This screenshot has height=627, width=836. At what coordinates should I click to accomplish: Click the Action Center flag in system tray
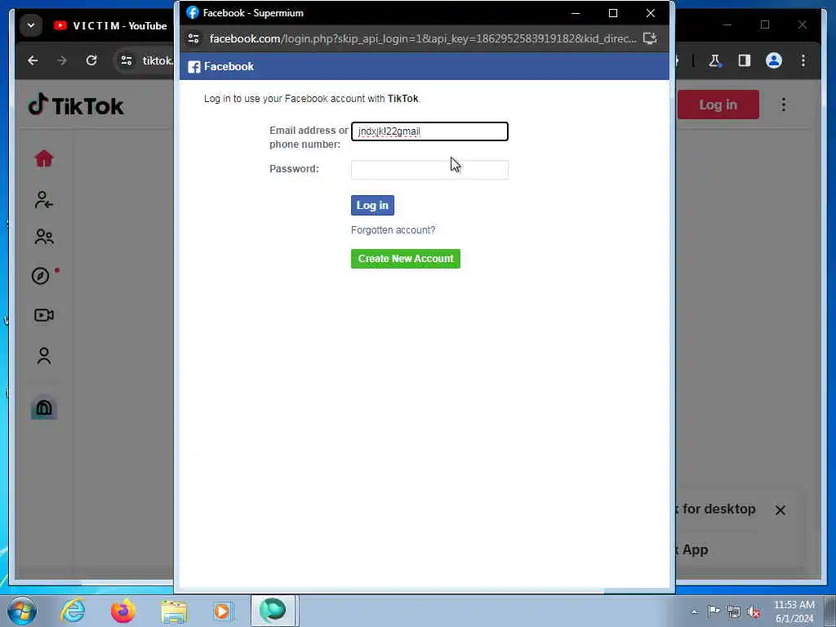714,611
